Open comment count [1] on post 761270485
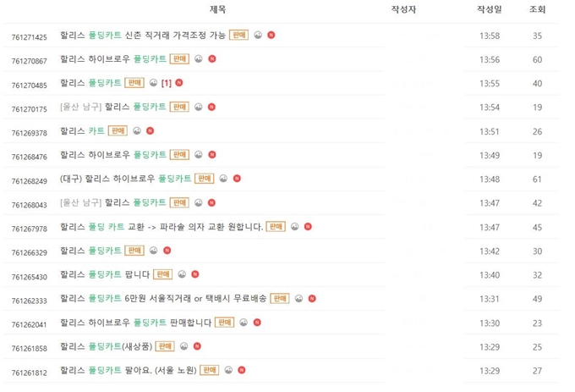The width and height of the screenshot is (575, 392). [166, 83]
